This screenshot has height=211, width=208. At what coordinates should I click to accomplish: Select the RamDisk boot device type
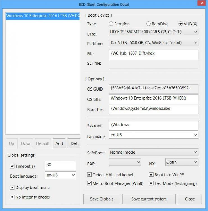149,24
